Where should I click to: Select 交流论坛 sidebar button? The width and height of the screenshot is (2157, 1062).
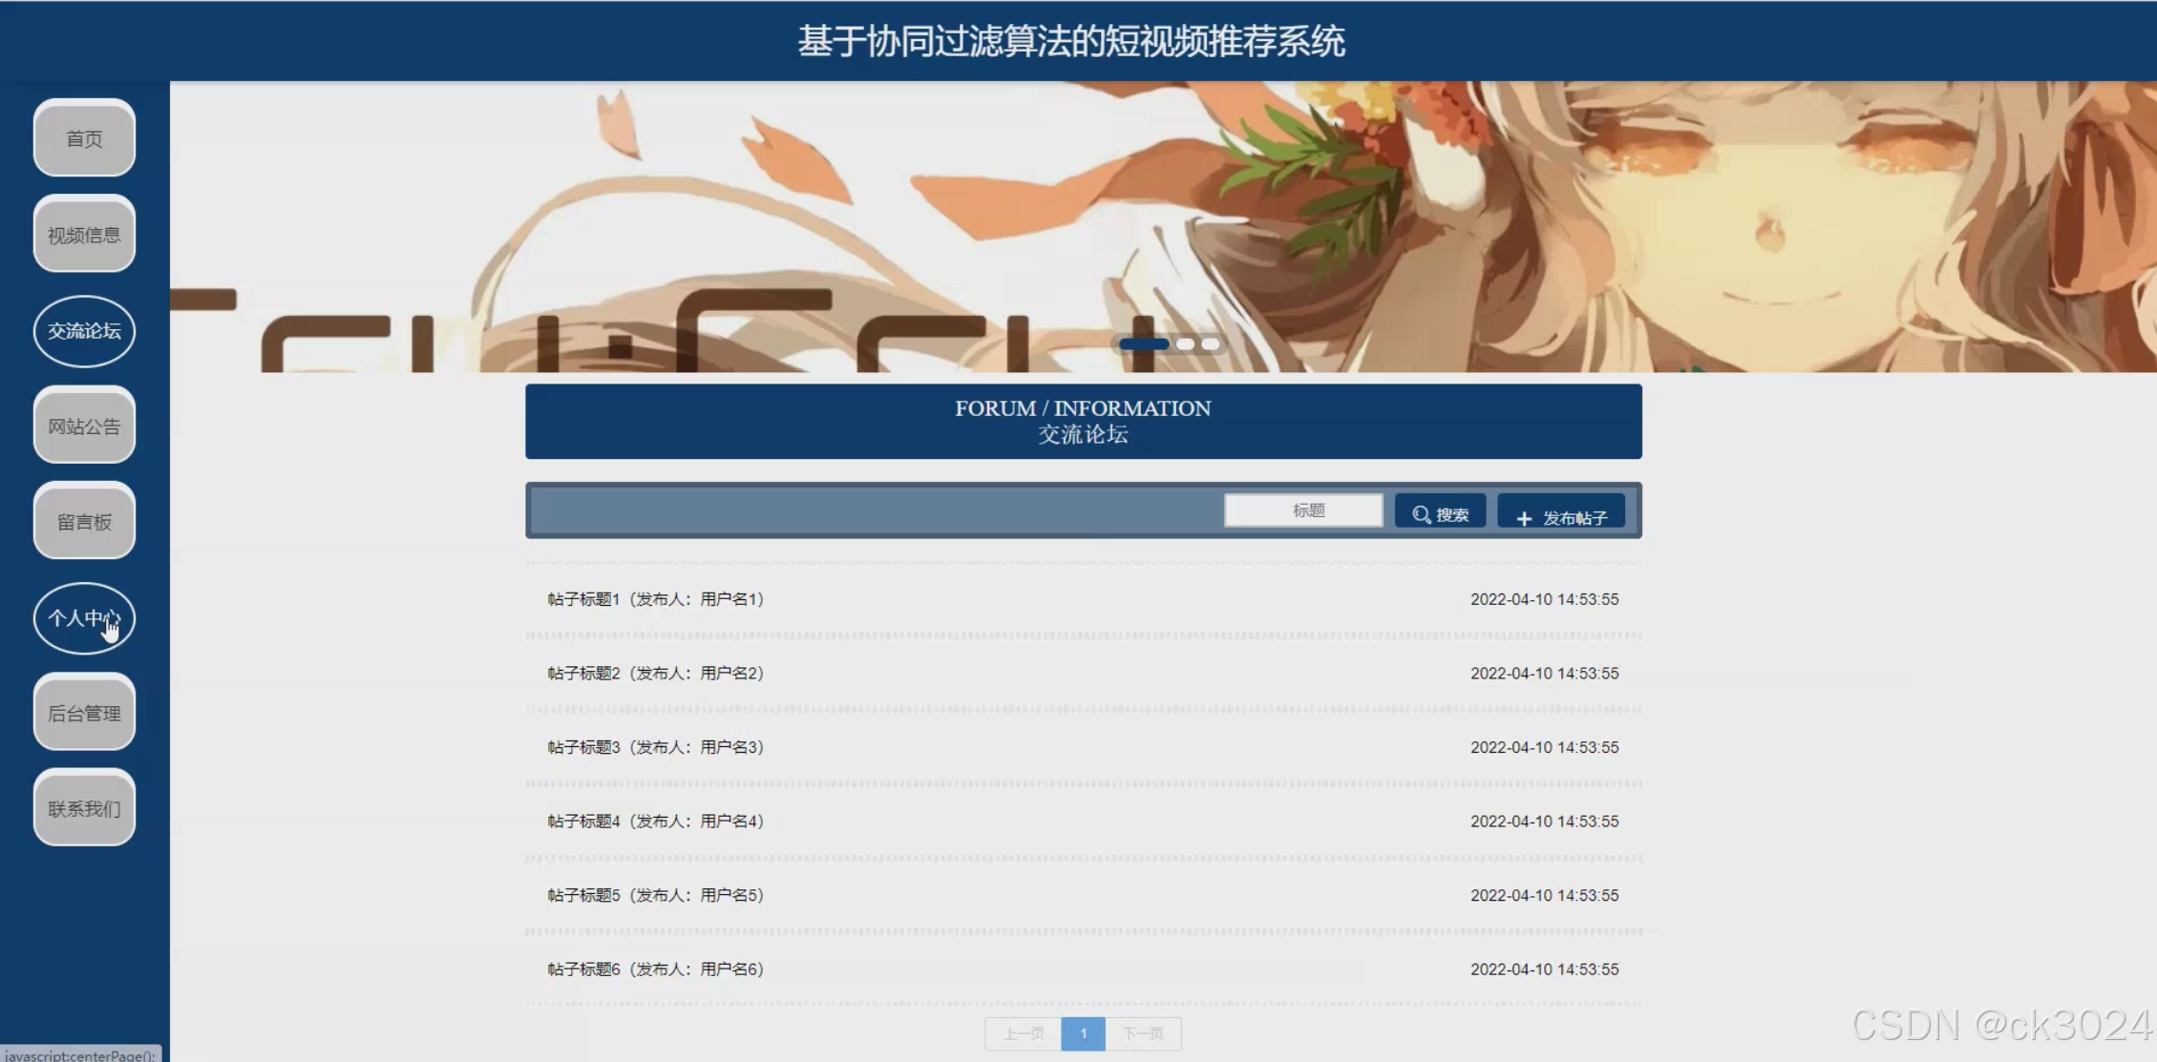point(84,331)
